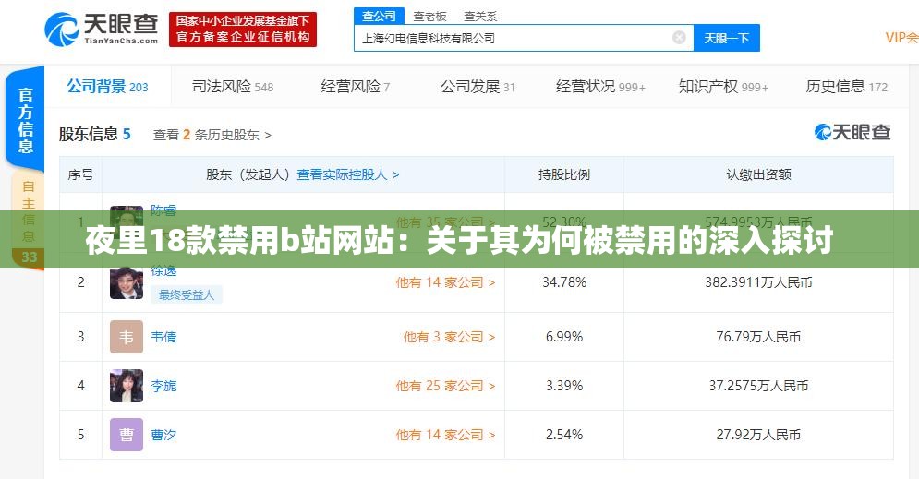The height and width of the screenshot is (479, 919).
Task: Click the 徐逸 profile photo
Action: tap(127, 282)
